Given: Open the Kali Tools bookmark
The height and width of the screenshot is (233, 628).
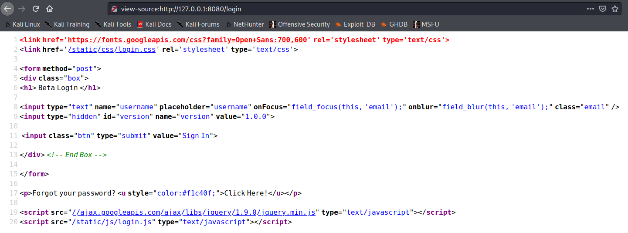Looking at the screenshot, I should [x=113, y=24].
